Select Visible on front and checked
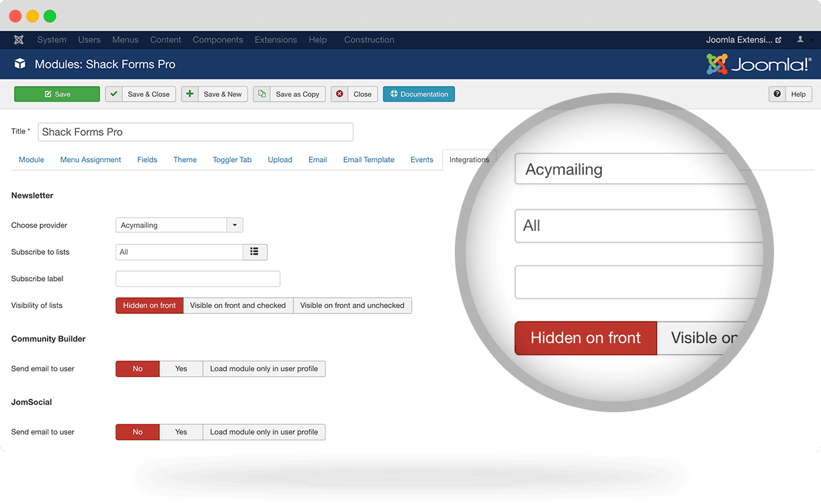This screenshot has height=503, width=821. [238, 305]
